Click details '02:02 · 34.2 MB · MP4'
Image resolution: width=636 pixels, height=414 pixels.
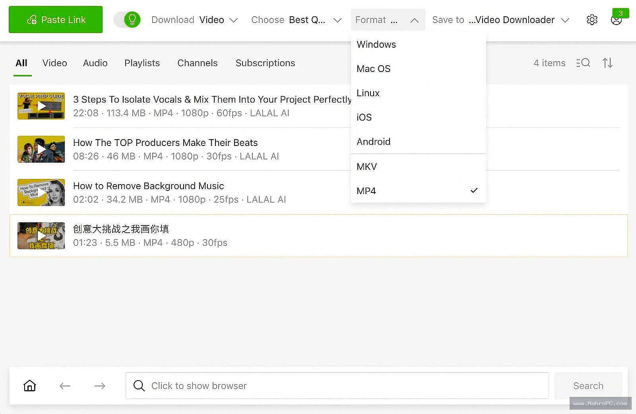pos(180,200)
